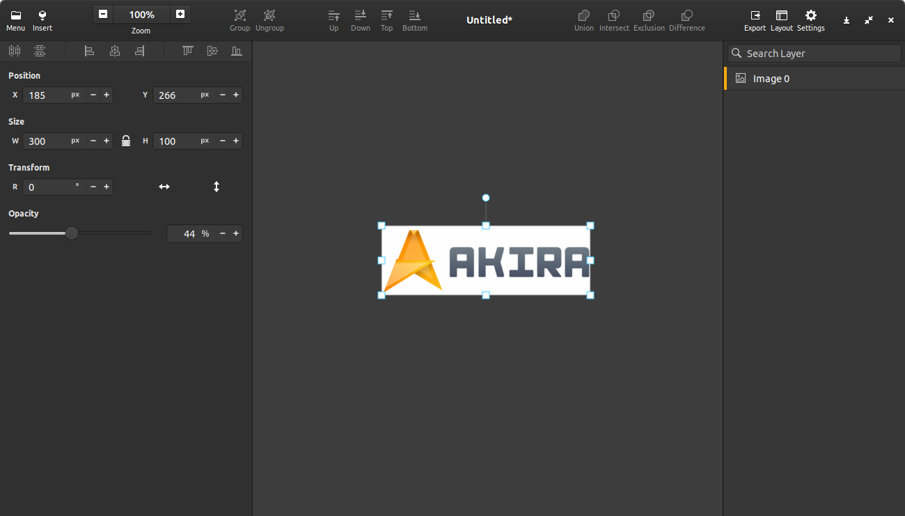Align objects to the top edge
This screenshot has width=905, height=516.
pyautogui.click(x=187, y=50)
